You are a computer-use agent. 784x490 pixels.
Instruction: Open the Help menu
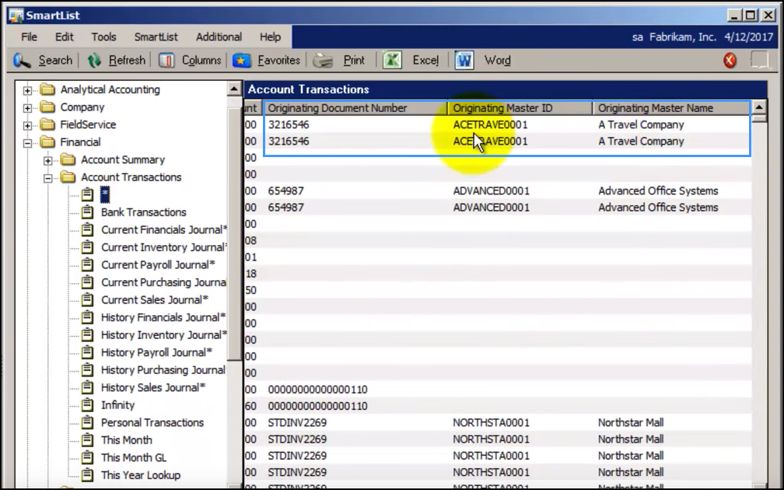point(270,37)
